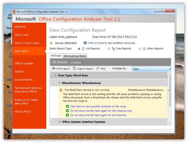Switch to the Informational Items tab
188x143 pixels.
[75, 56]
